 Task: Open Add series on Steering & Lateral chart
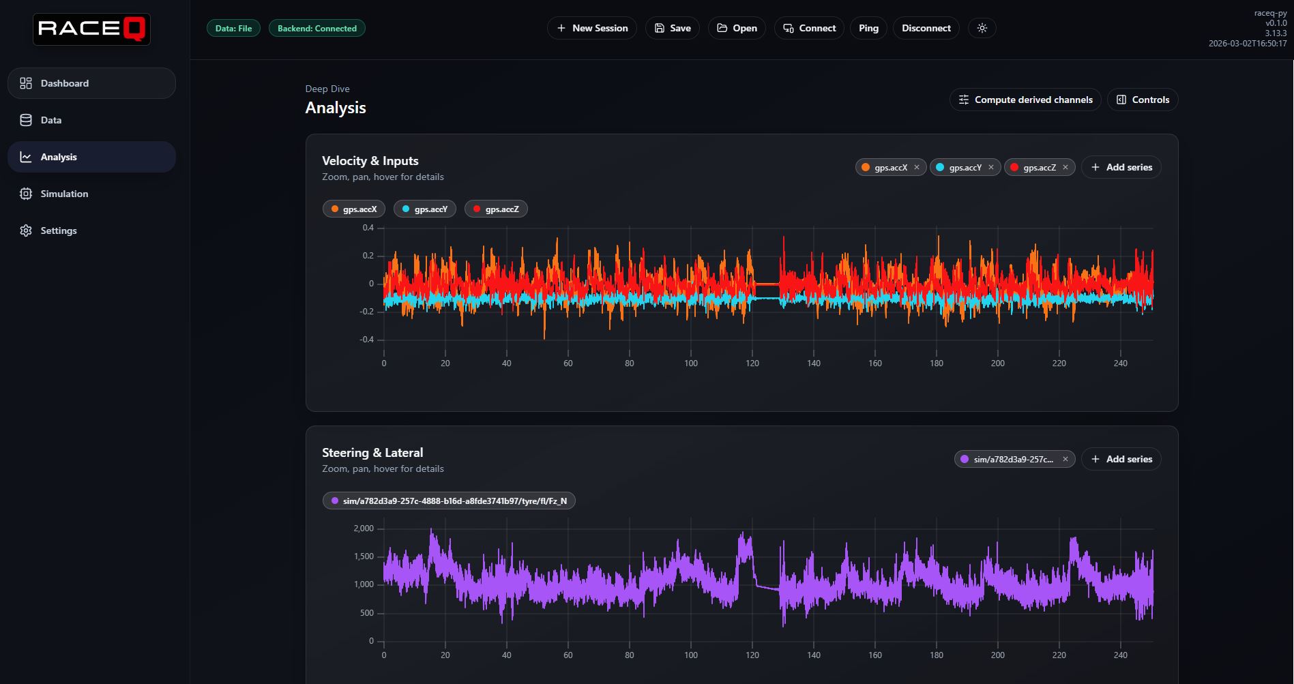[x=1121, y=459]
